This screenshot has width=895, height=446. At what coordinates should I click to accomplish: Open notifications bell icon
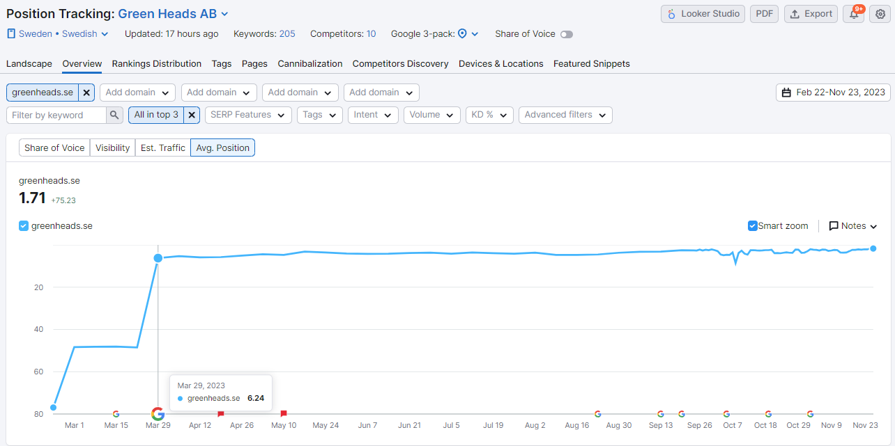tap(853, 14)
